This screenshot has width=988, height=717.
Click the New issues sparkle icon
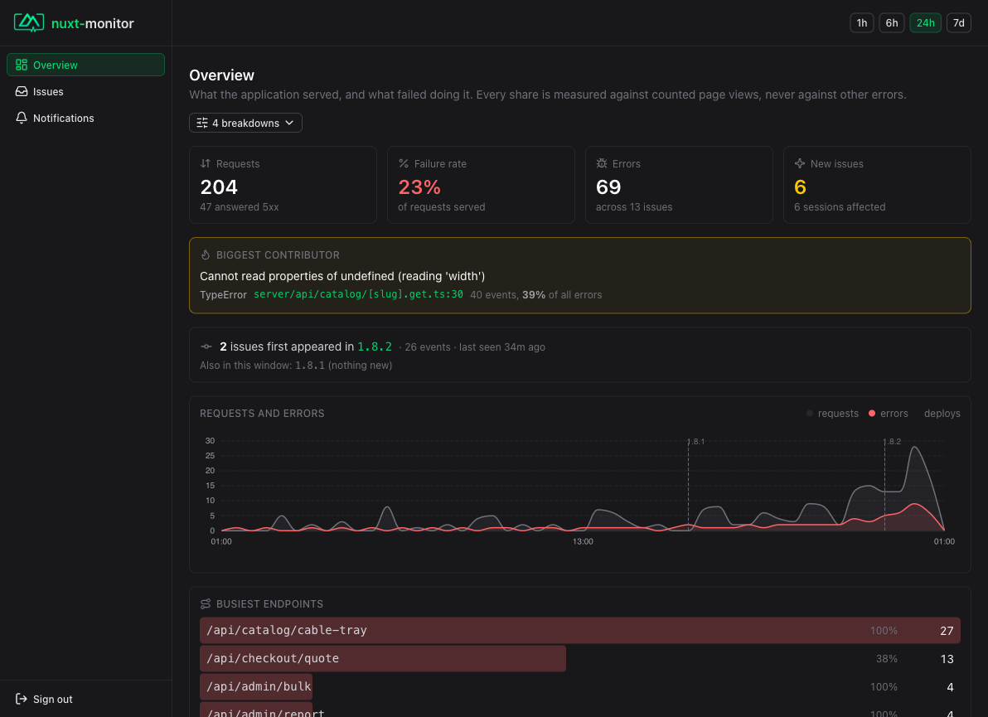pos(800,163)
